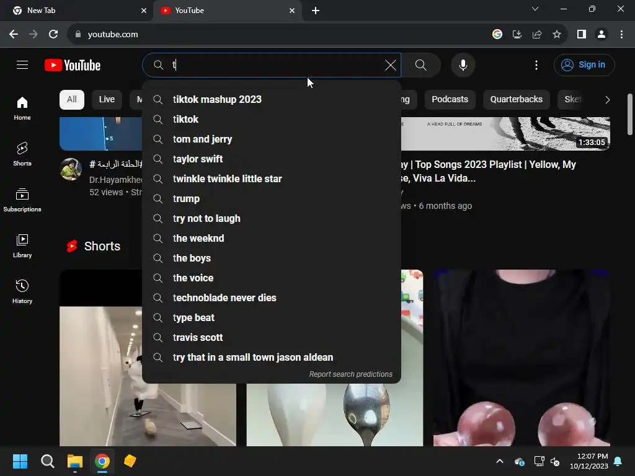This screenshot has width=635, height=476.
Task: Reload the page
Action: tap(53, 35)
